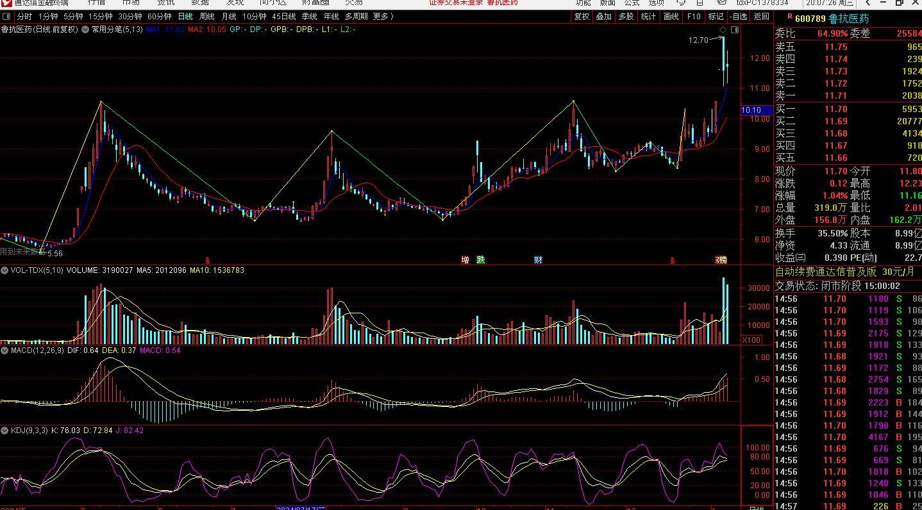Expand the VOL-TDX indicator options

4,270
